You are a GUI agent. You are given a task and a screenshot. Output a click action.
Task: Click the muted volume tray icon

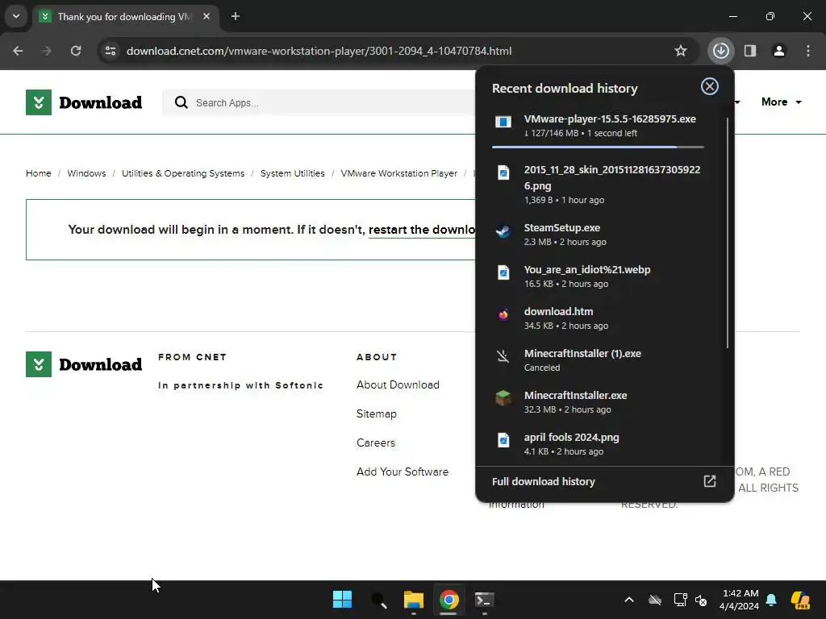(701, 600)
